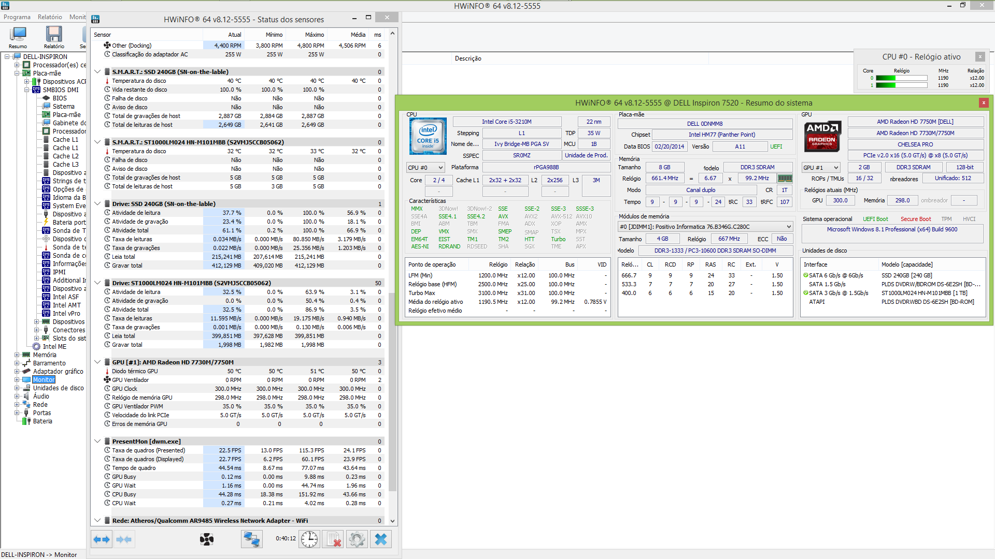
Task: Click the Unidade de Prod. button
Action: (586, 155)
